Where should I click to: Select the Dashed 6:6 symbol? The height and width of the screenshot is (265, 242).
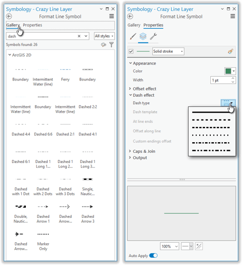click(43, 130)
